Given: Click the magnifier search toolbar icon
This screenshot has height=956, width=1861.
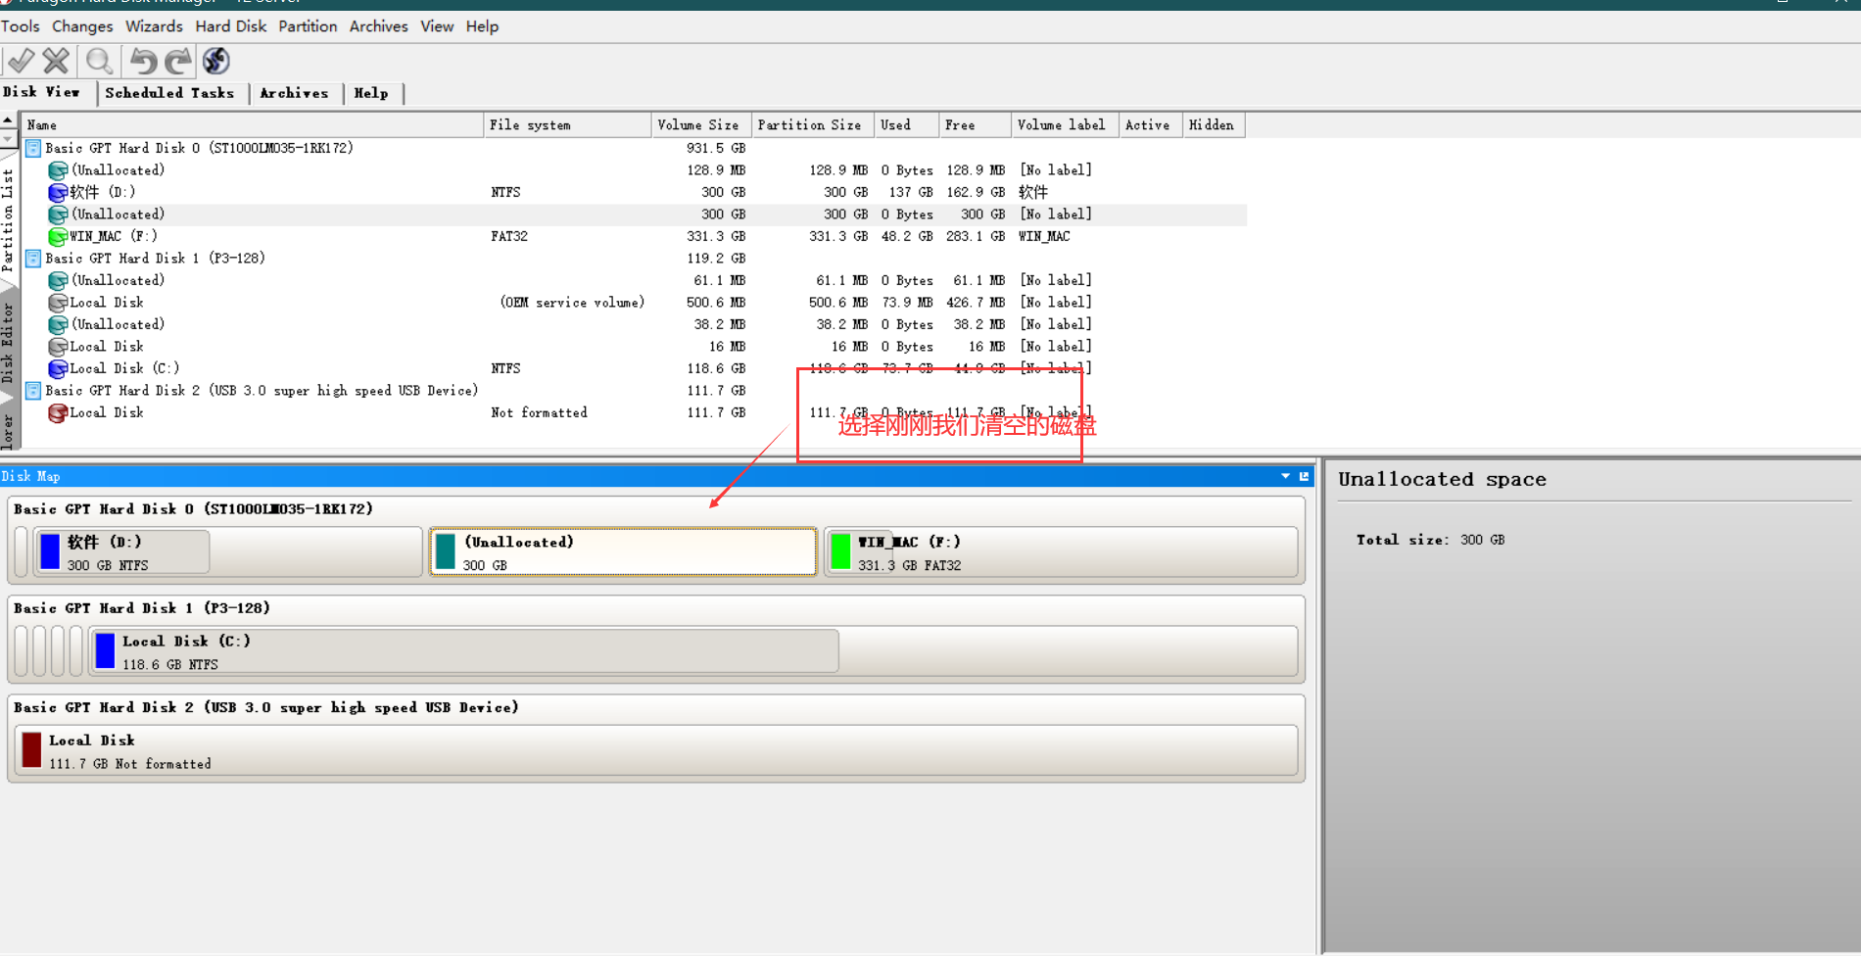Looking at the screenshot, I should coord(99,61).
